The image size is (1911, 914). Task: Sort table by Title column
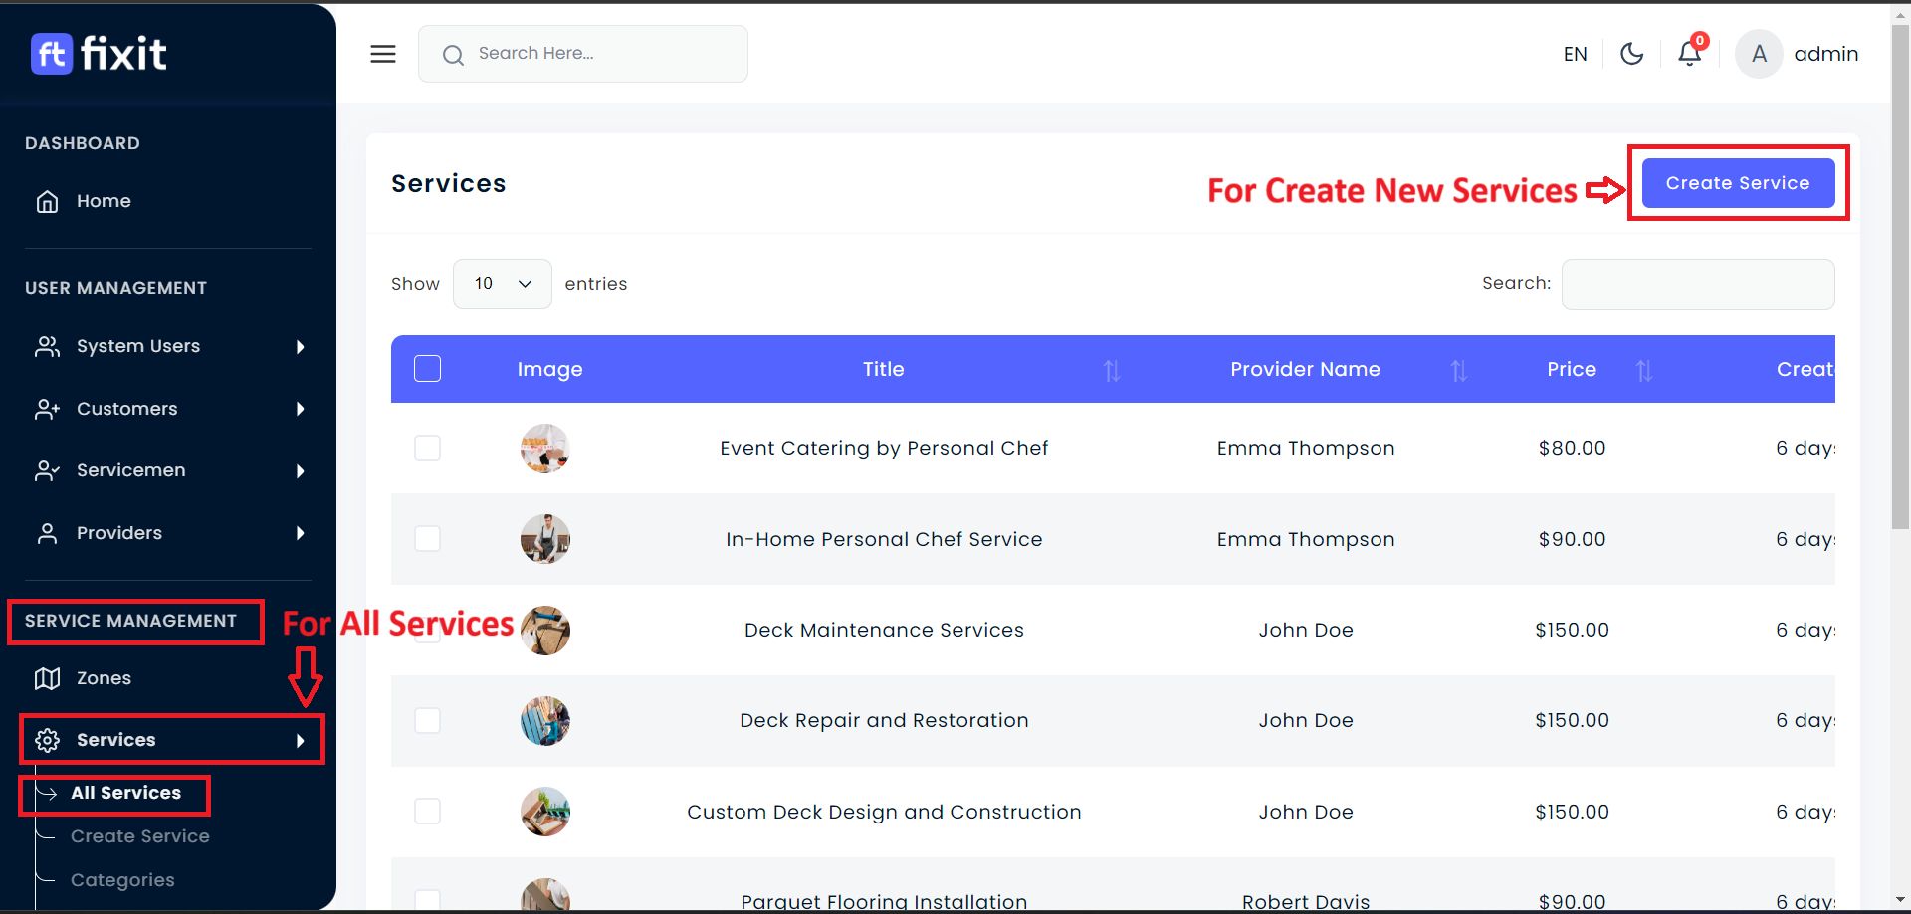point(1112,370)
